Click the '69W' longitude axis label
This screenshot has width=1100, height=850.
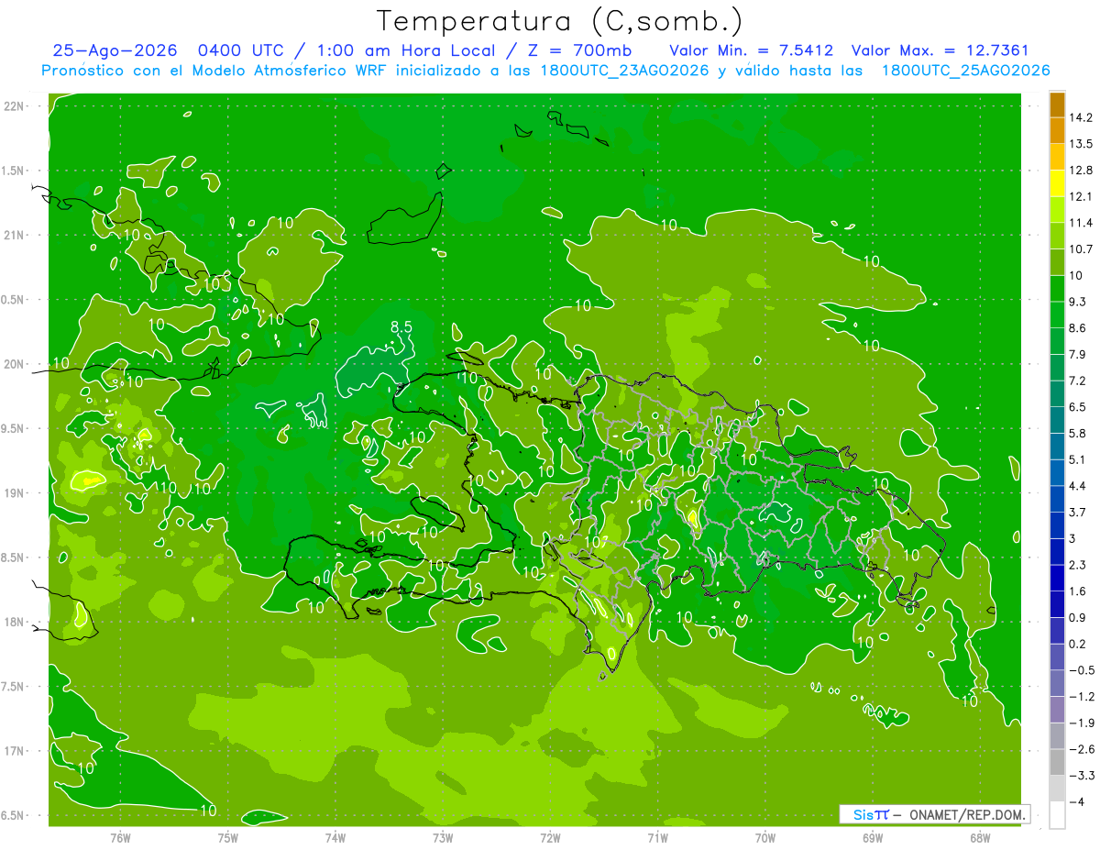(873, 837)
